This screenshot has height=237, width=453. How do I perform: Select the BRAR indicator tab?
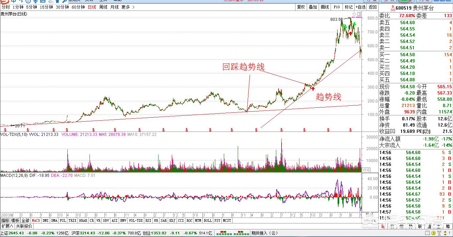coord(83,220)
